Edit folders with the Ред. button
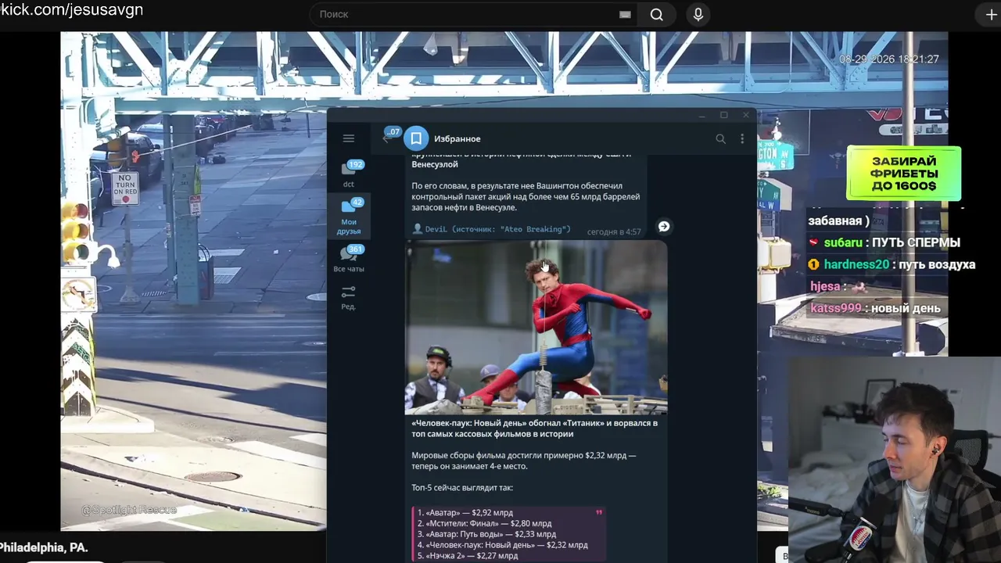The height and width of the screenshot is (563, 1001). pos(349,297)
